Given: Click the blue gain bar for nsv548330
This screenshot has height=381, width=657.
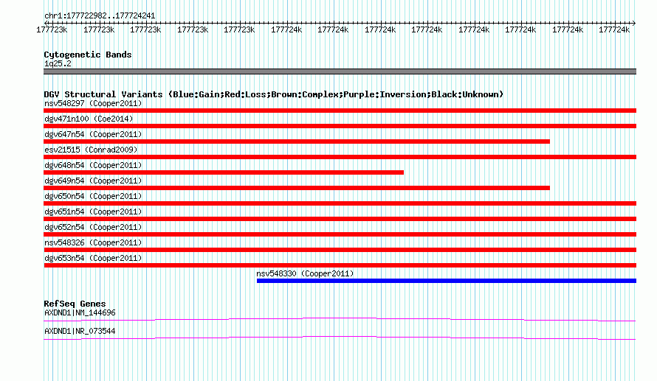Looking at the screenshot, I should click(x=447, y=281).
